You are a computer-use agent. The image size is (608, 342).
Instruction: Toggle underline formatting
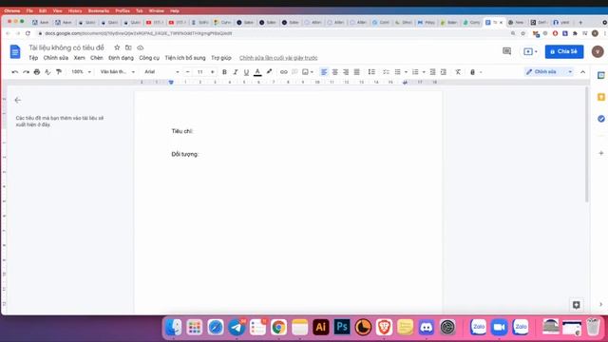pyautogui.click(x=246, y=72)
